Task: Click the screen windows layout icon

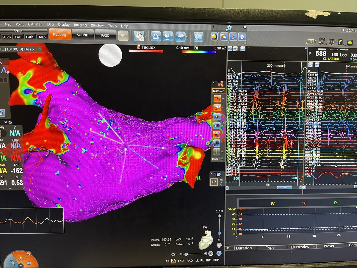Action: pyautogui.click(x=198, y=36)
